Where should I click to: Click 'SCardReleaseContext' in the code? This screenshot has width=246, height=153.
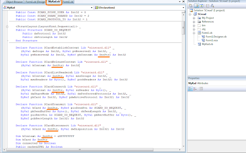61,62
